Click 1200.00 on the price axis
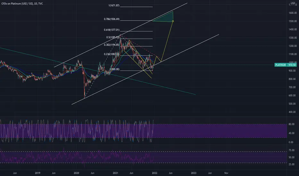 pyautogui.click(x=293, y=46)
